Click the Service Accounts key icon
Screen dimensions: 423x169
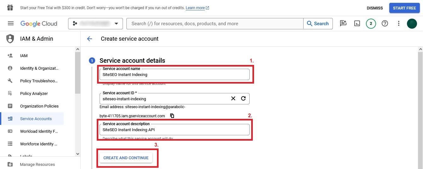click(10, 119)
